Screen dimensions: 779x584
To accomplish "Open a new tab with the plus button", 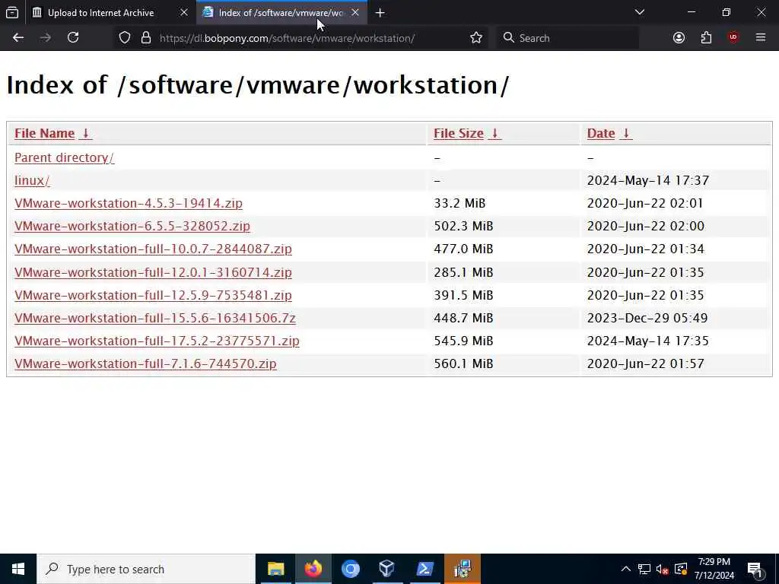I will (x=380, y=13).
